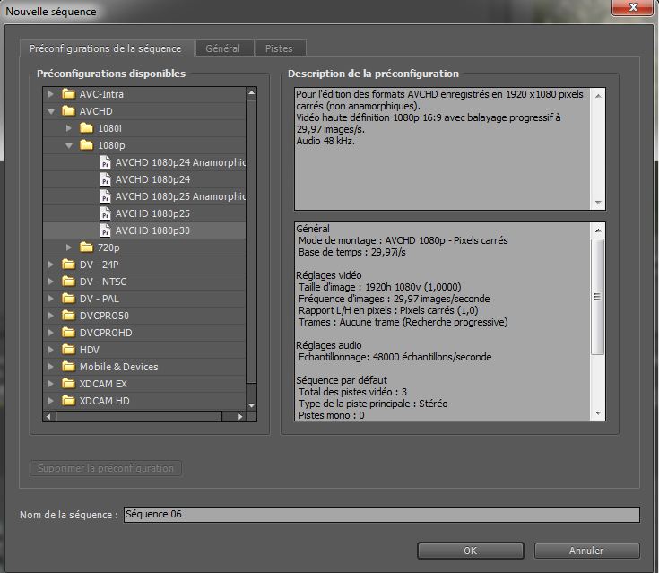Screen dimensions: 659x573
Task: Click the Annuler button
Action: (x=586, y=551)
